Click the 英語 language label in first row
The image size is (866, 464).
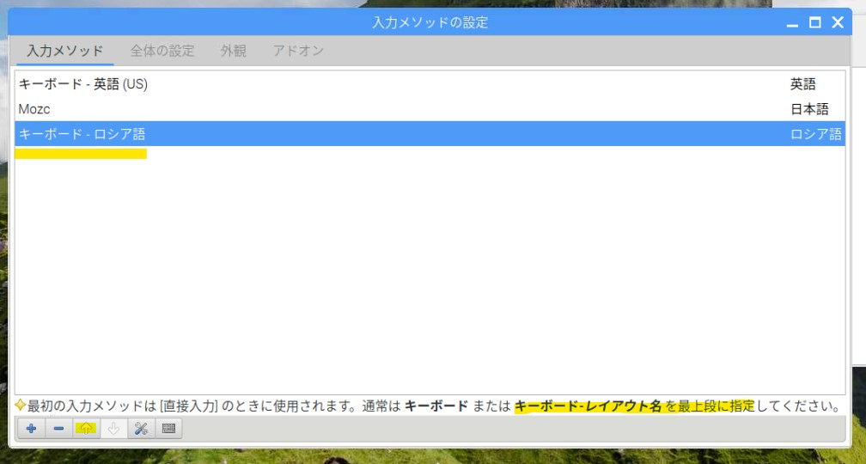[x=802, y=84]
